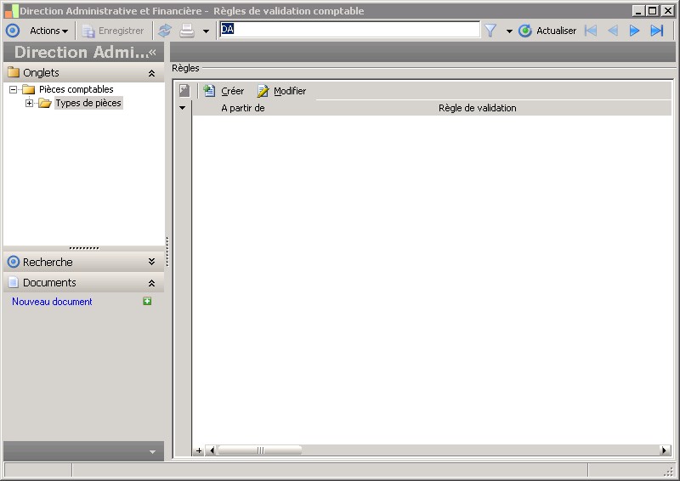
Task: Collapse the Documents section
Action: click(152, 283)
